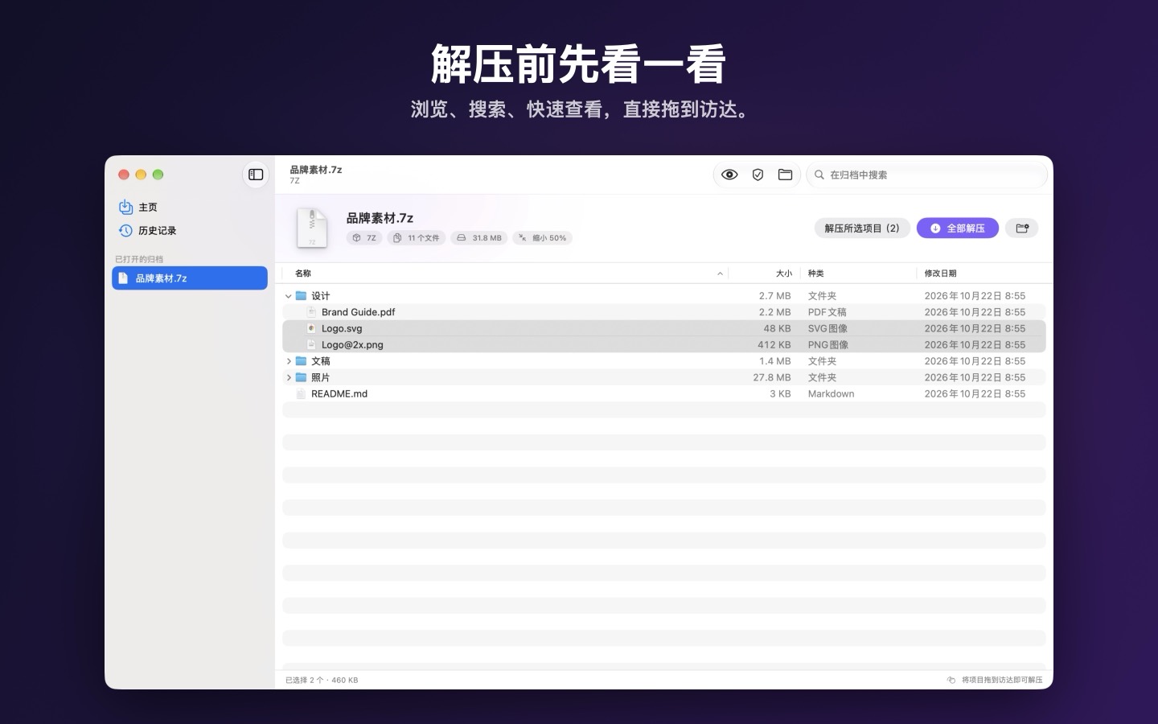The width and height of the screenshot is (1158, 724).
Task: Toggle the sidebar visibility button
Action: (256, 175)
